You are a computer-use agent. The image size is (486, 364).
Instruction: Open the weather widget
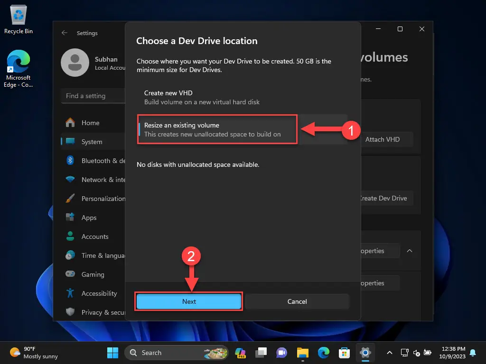pos(34,353)
